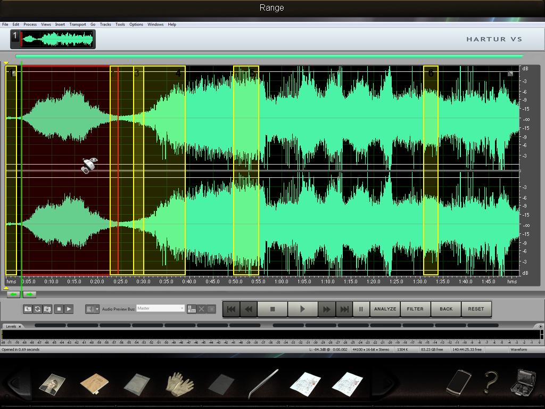Click the Waveform label in status bar
The height and width of the screenshot is (409, 545).
518,349
